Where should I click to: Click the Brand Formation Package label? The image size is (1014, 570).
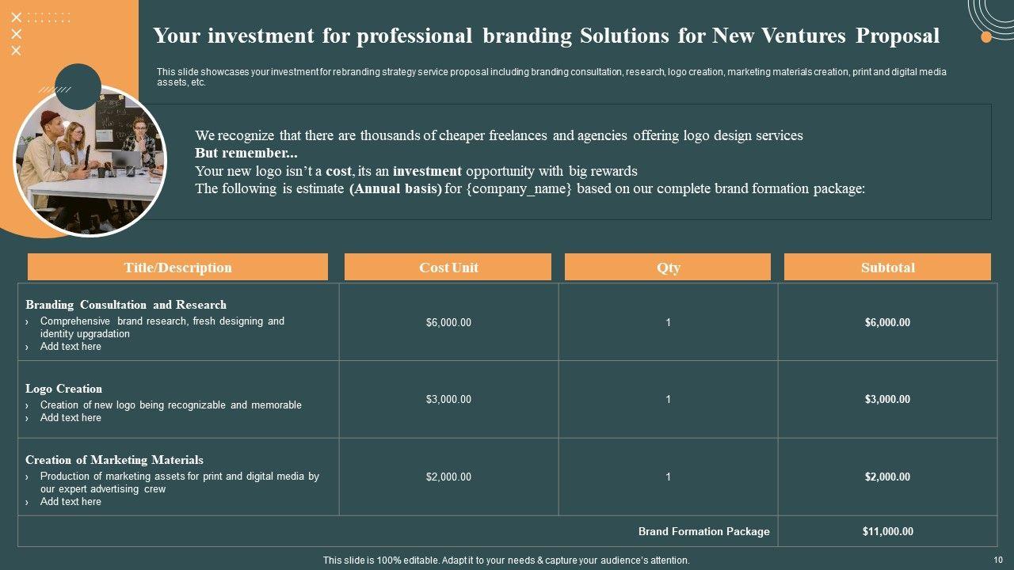(703, 532)
